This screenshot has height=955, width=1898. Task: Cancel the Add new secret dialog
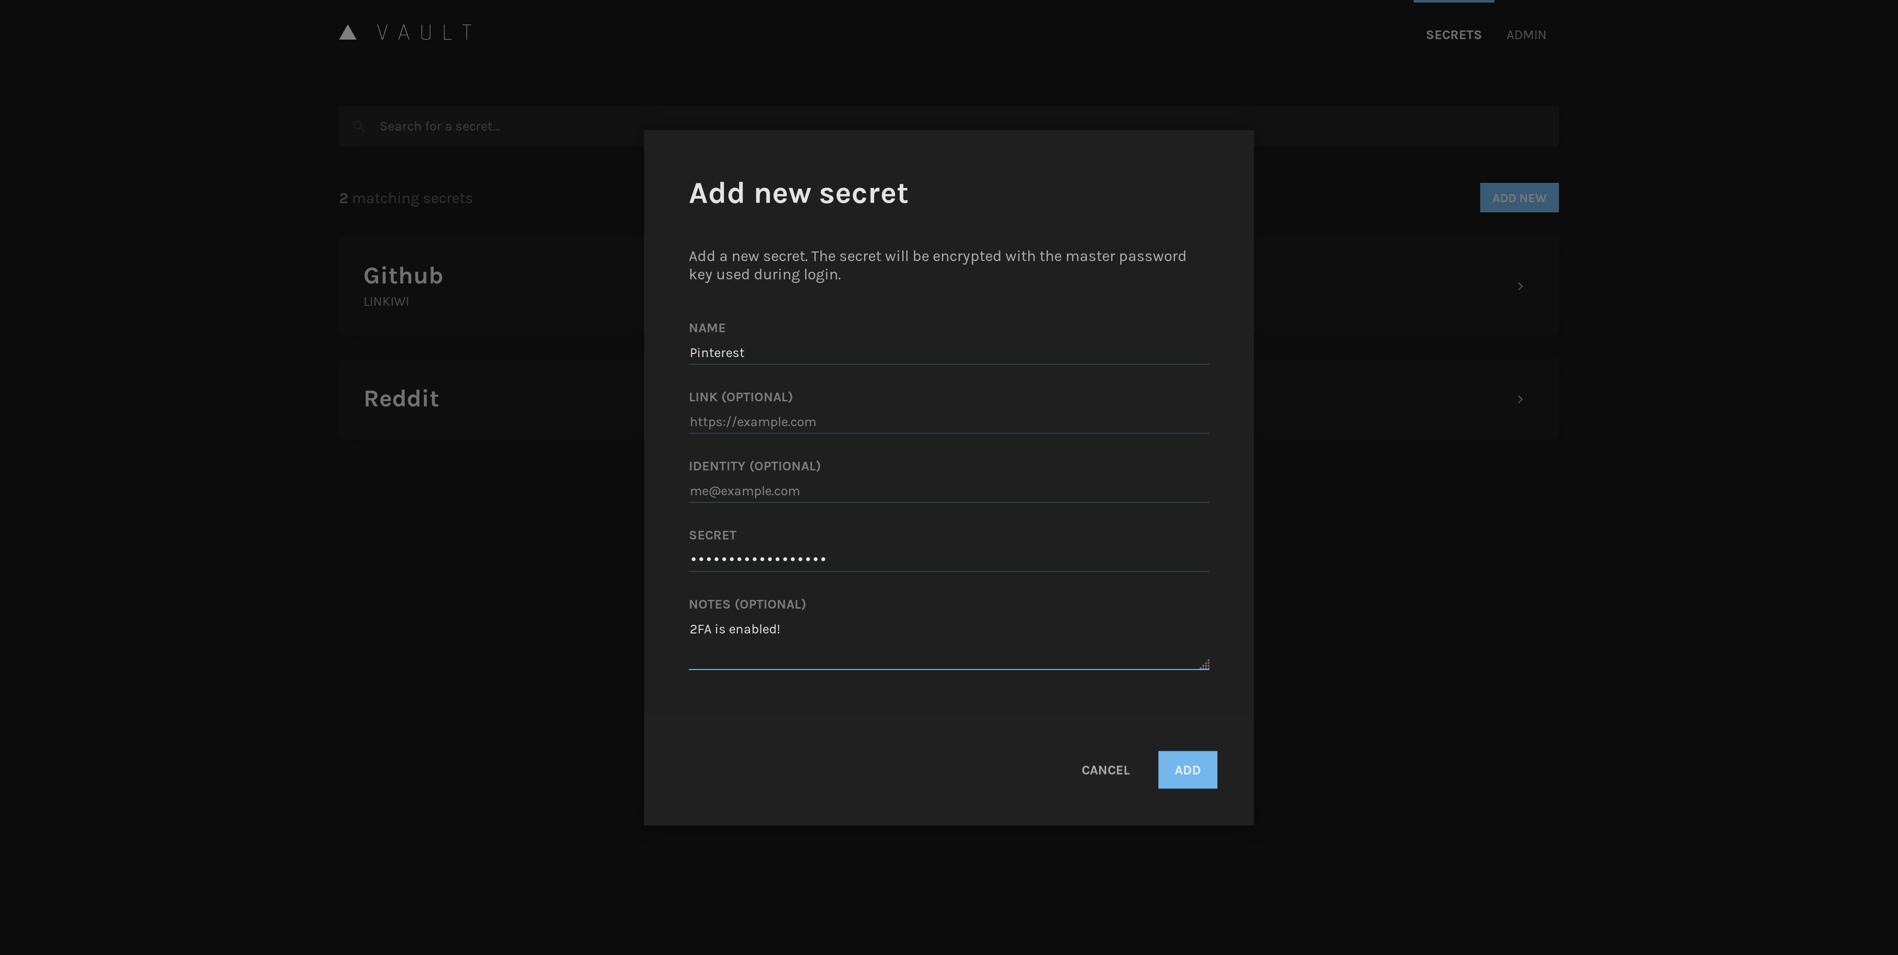1105,770
